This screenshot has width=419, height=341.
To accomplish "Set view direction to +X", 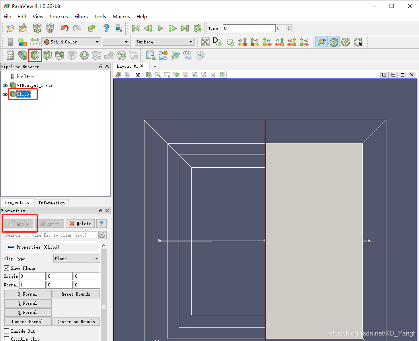I will point(242,42).
